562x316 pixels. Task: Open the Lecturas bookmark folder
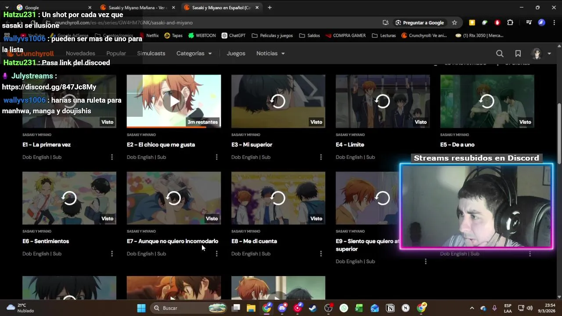384,36
